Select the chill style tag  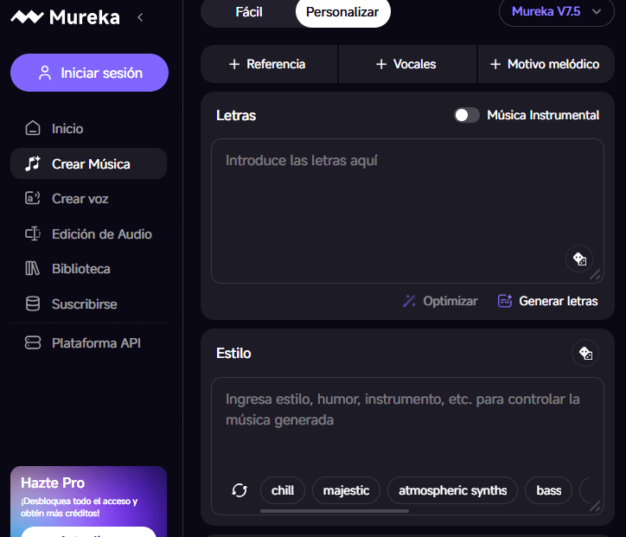point(283,490)
